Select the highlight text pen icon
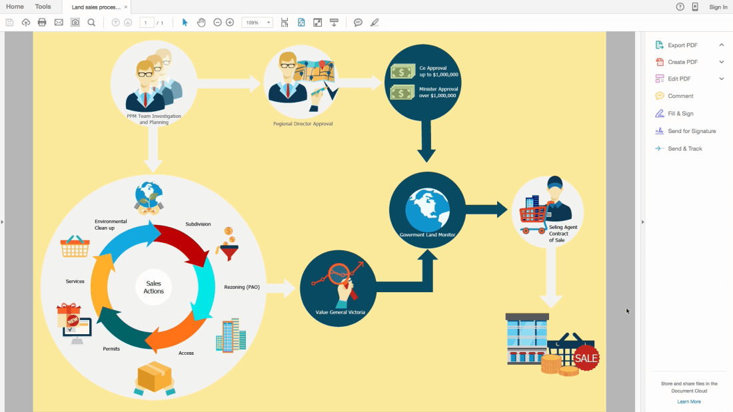Screen dimensions: 733x412 (374, 23)
